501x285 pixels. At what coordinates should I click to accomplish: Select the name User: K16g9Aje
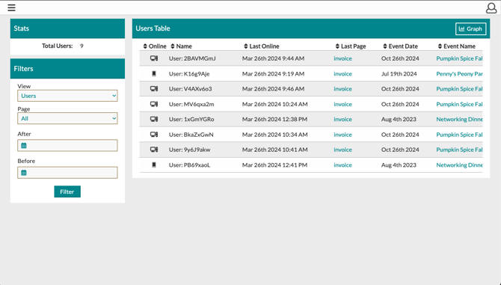pos(189,74)
